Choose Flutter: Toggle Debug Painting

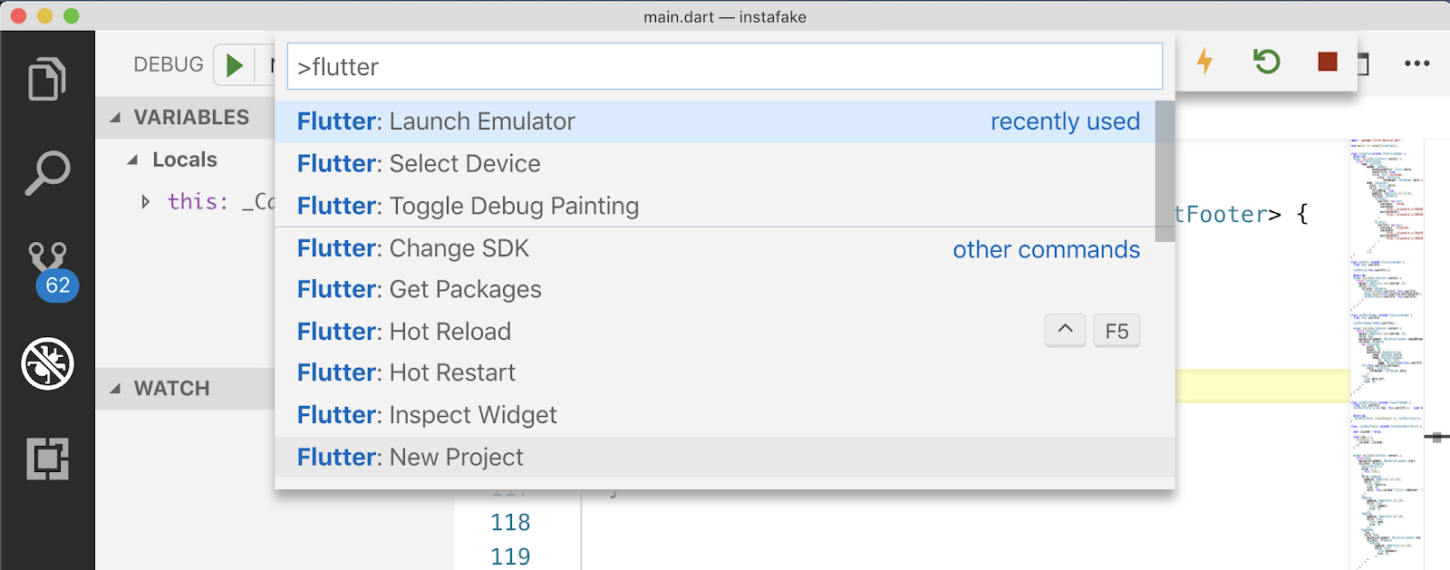[715, 206]
